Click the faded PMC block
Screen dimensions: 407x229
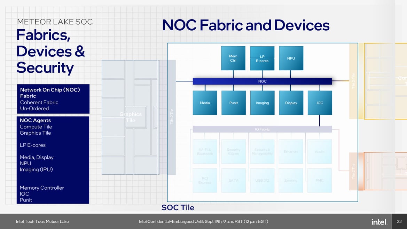point(320,181)
